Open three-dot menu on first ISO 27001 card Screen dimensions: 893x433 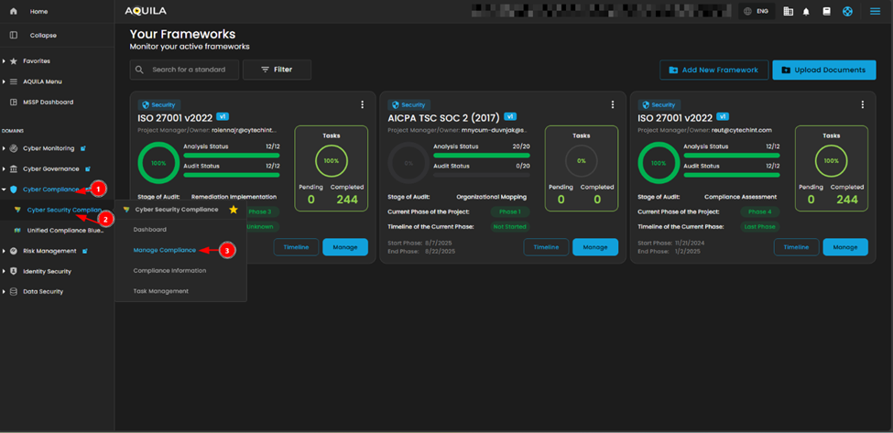(363, 105)
